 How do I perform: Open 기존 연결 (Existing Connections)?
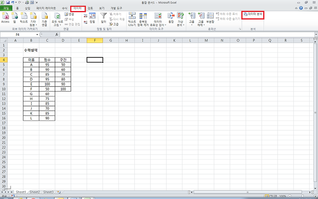pos(45,19)
